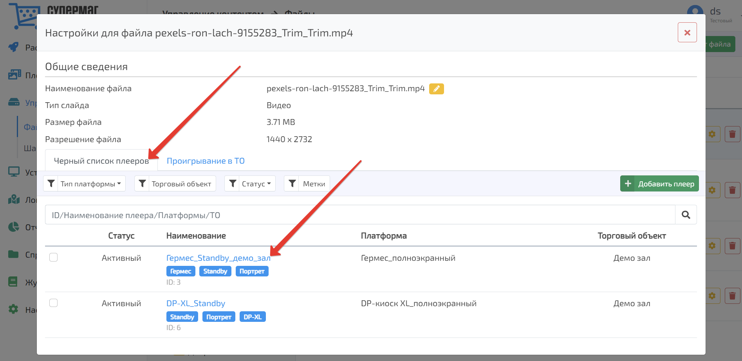Screen dimensions: 742x361
Task: Open the Торговый объект filter
Action: click(x=182, y=184)
